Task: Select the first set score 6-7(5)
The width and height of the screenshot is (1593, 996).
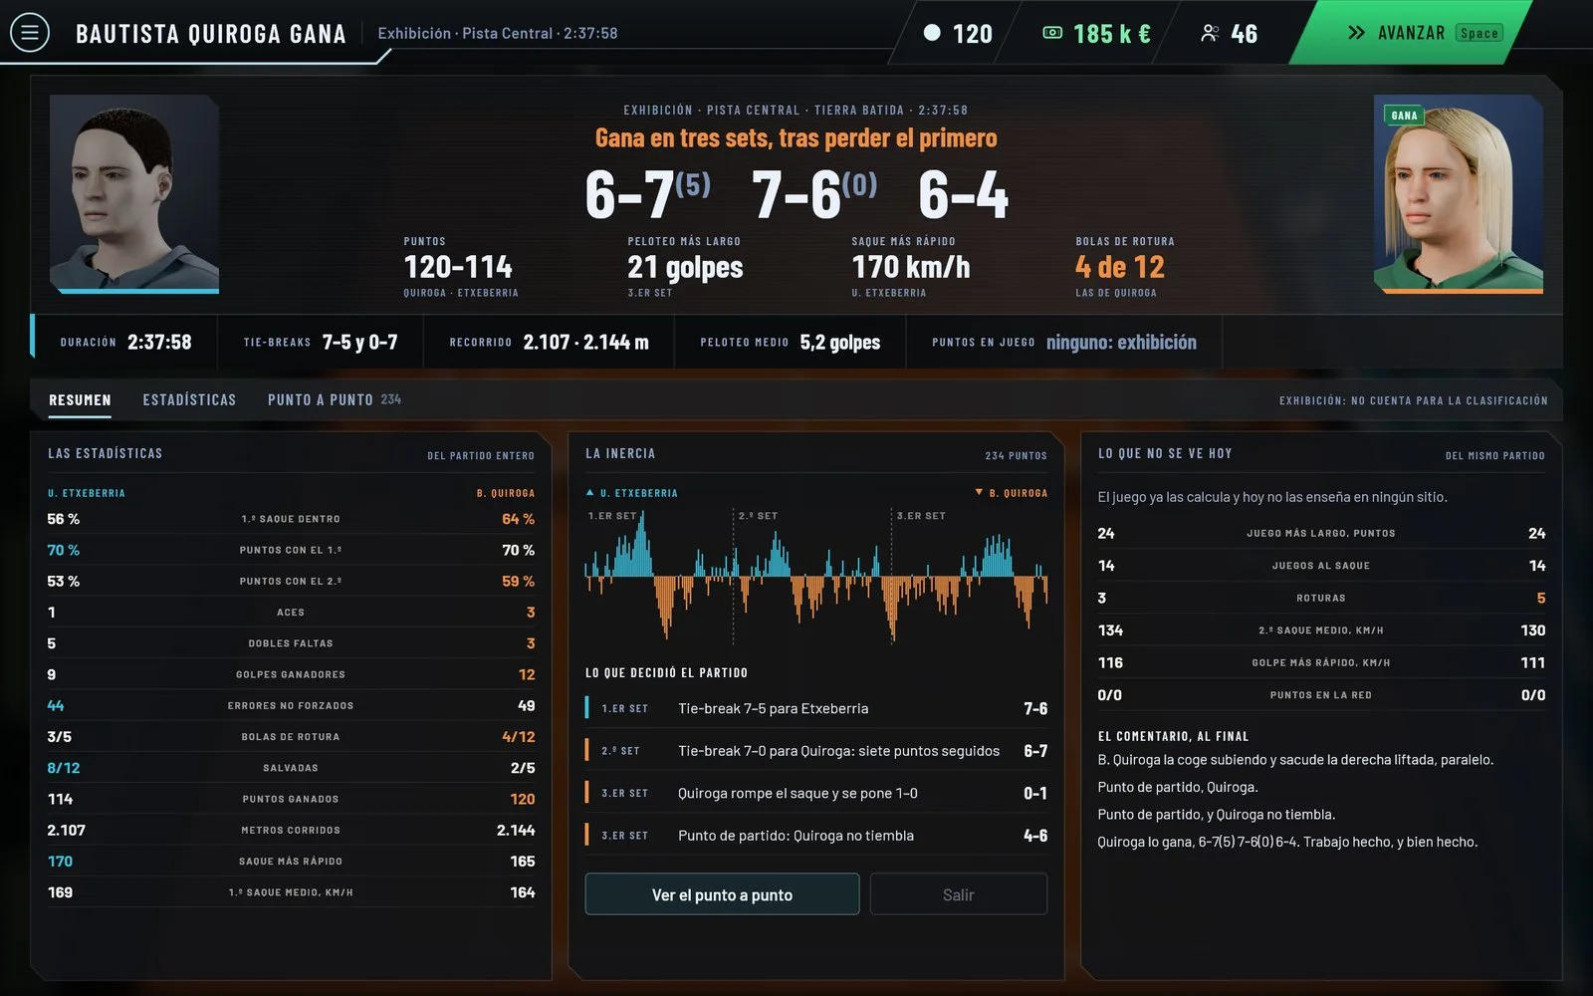Action: pyautogui.click(x=647, y=194)
